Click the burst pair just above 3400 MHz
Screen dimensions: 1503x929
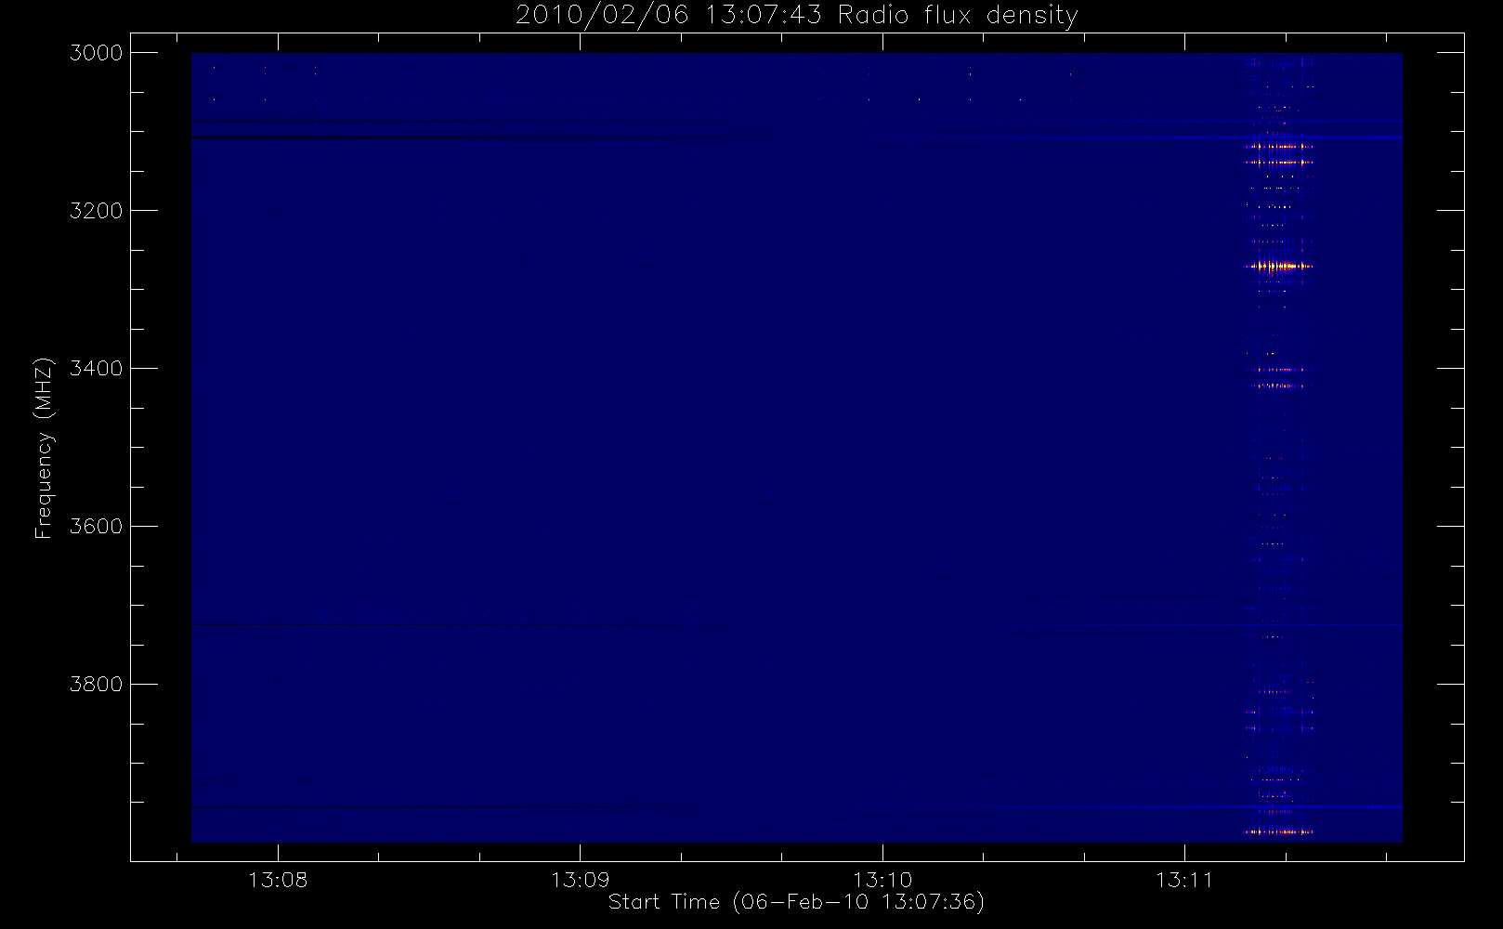(x=1279, y=377)
